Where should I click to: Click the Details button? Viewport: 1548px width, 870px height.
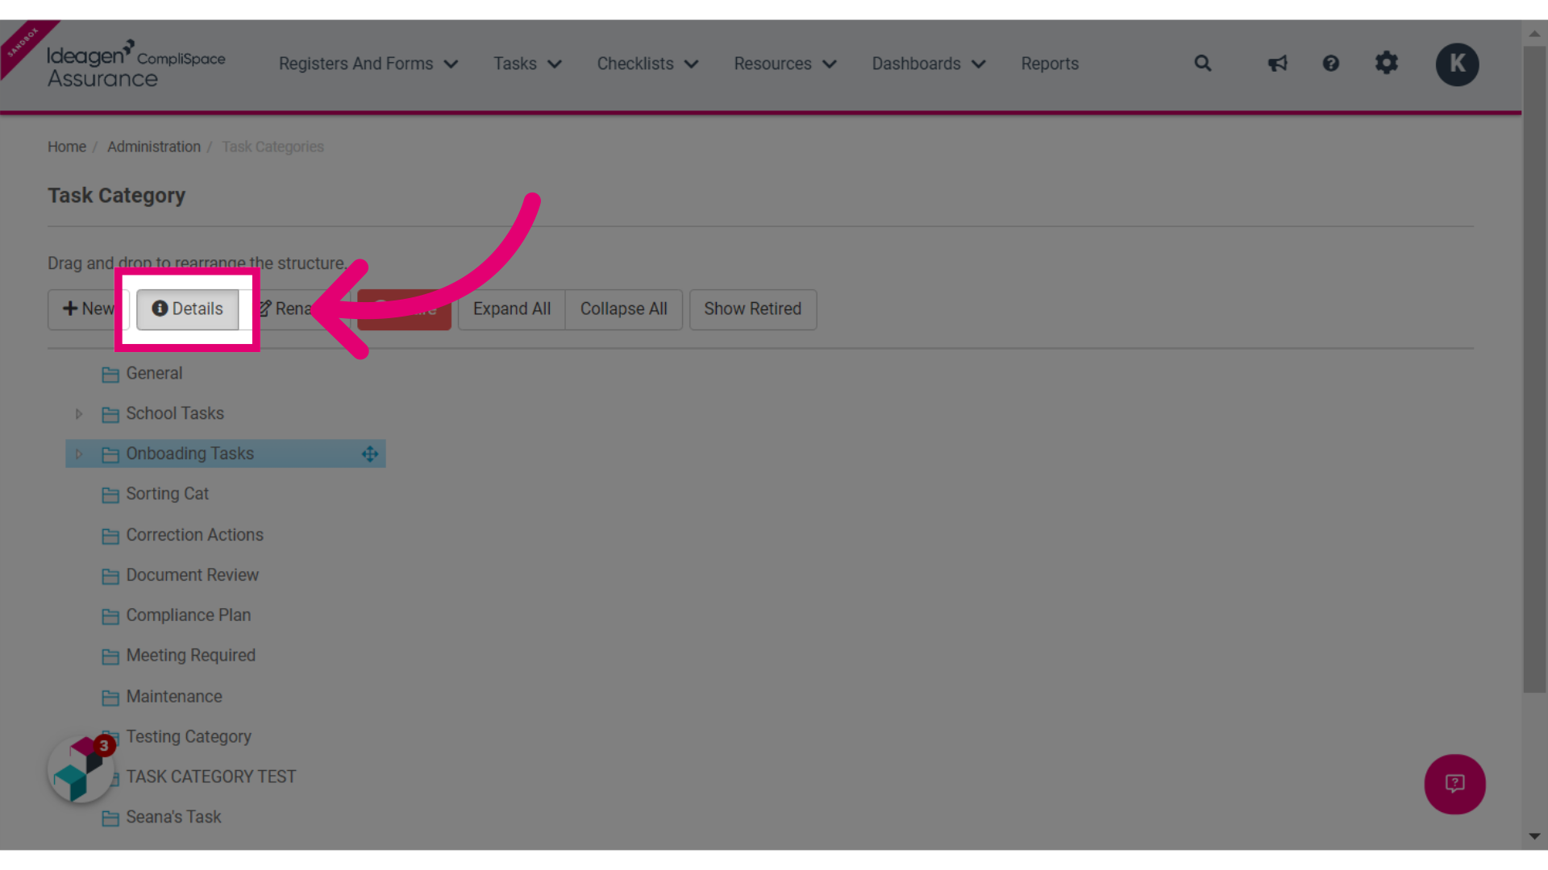tap(187, 309)
